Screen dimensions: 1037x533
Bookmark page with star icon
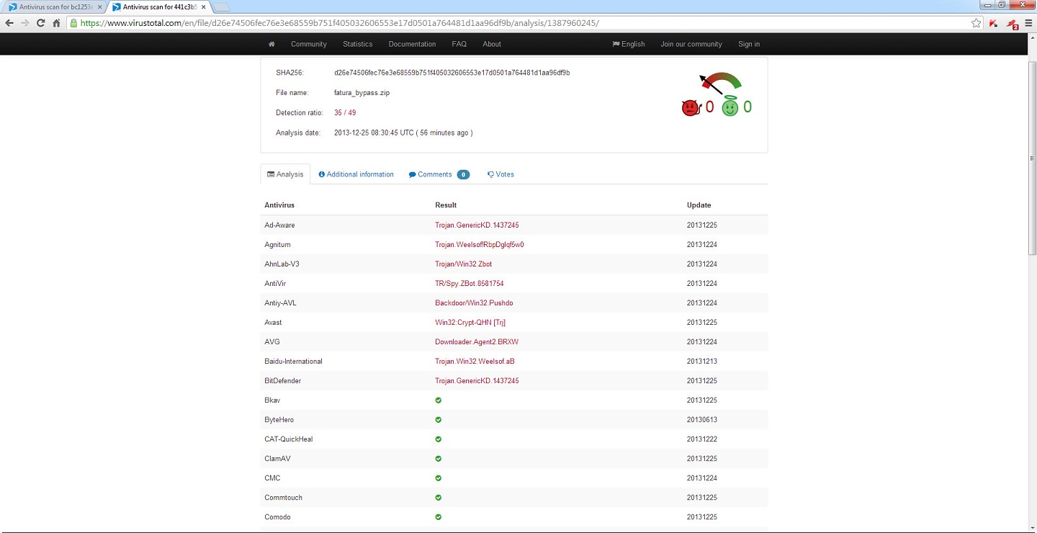tap(976, 23)
